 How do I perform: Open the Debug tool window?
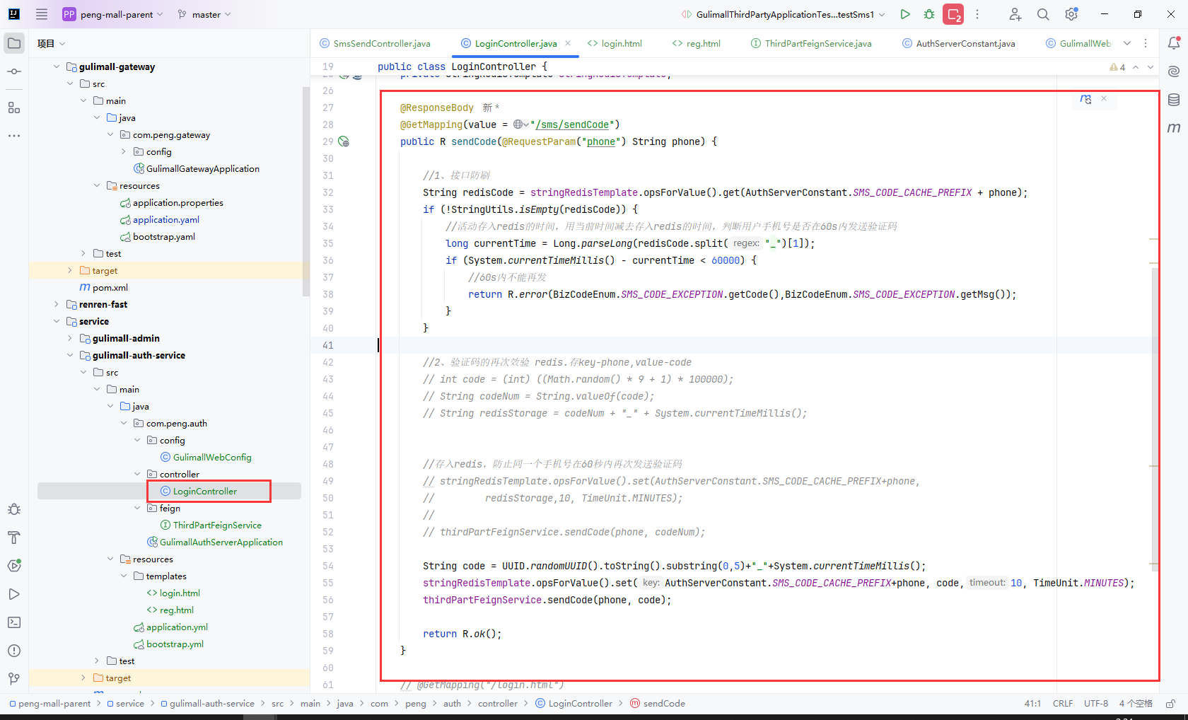pos(14,509)
